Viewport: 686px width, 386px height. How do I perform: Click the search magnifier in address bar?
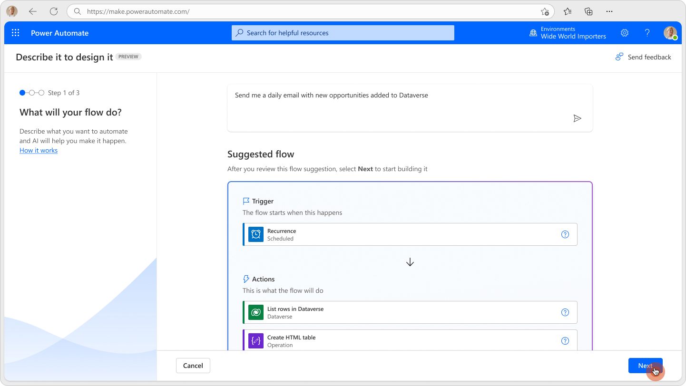point(78,11)
